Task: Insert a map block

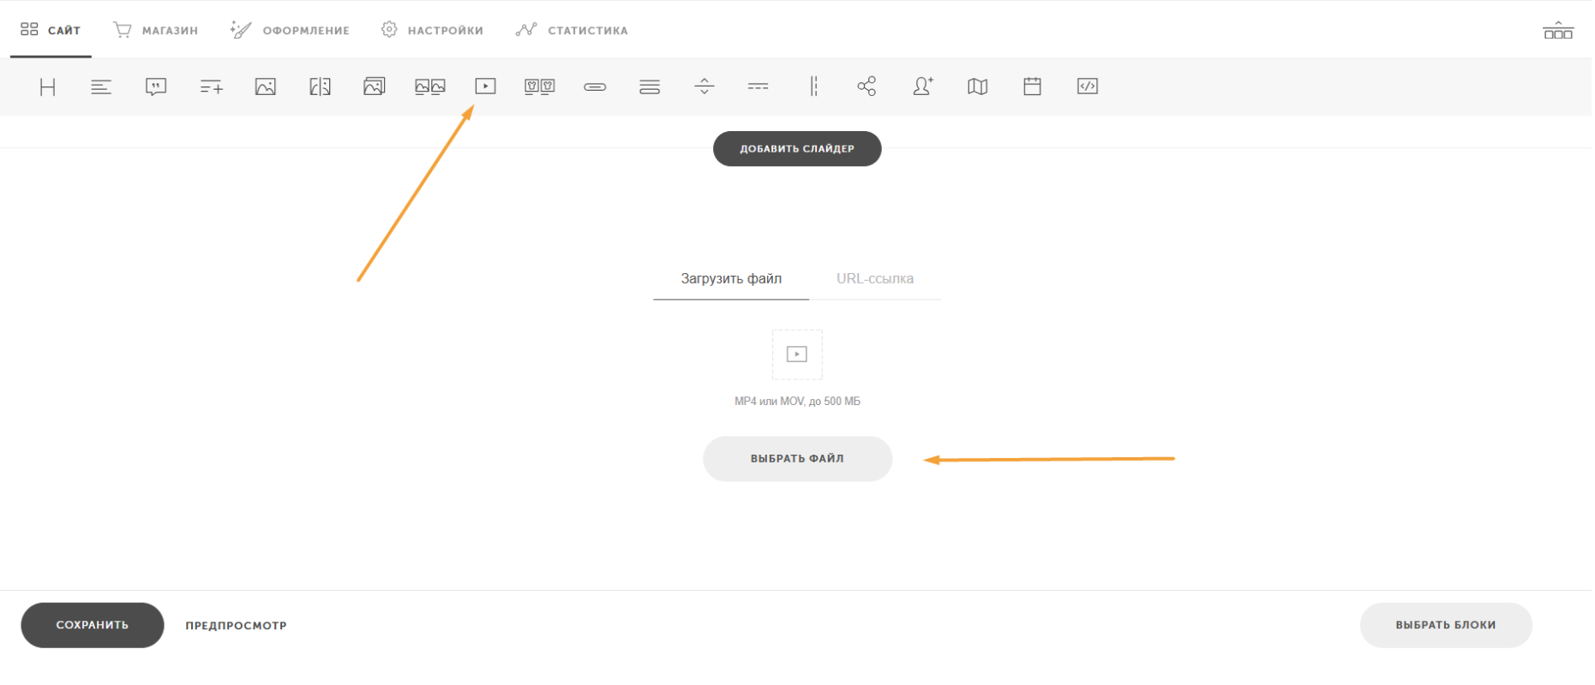Action: (x=977, y=86)
